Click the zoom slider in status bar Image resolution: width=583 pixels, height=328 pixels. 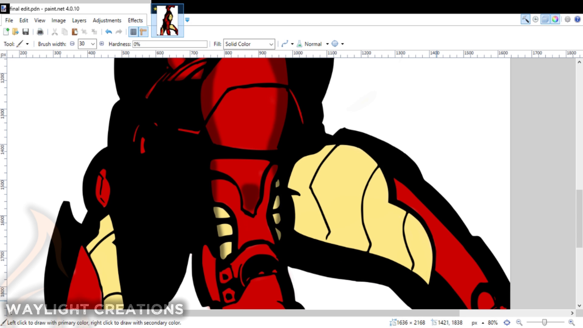(544, 322)
